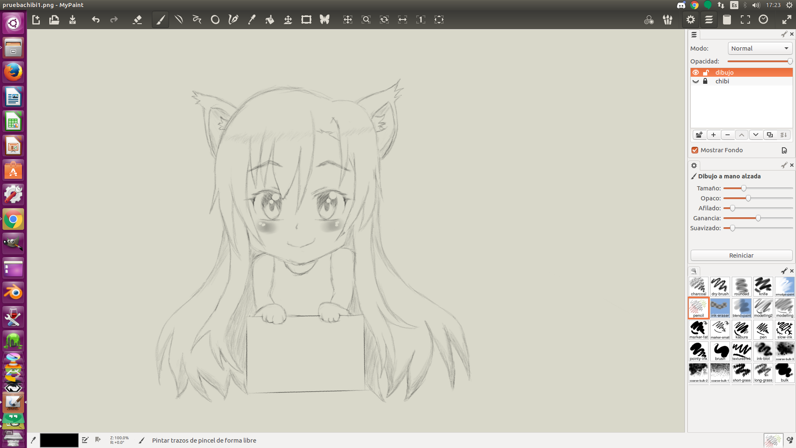Select the ink-eraser brush
Viewport: 796px width, 448px height.
click(720, 308)
